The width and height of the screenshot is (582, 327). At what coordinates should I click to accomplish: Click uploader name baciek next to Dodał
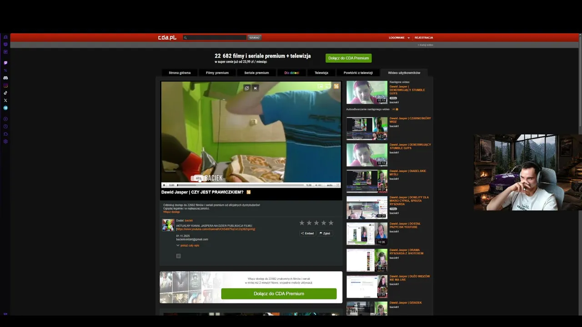pyautogui.click(x=189, y=221)
